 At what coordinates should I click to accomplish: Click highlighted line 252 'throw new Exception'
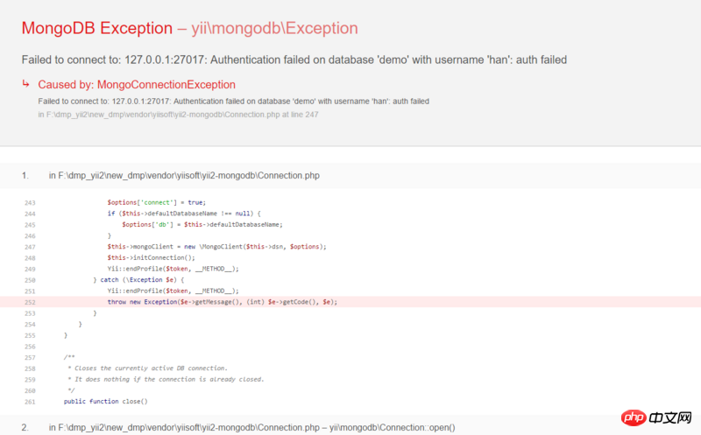pos(350,302)
